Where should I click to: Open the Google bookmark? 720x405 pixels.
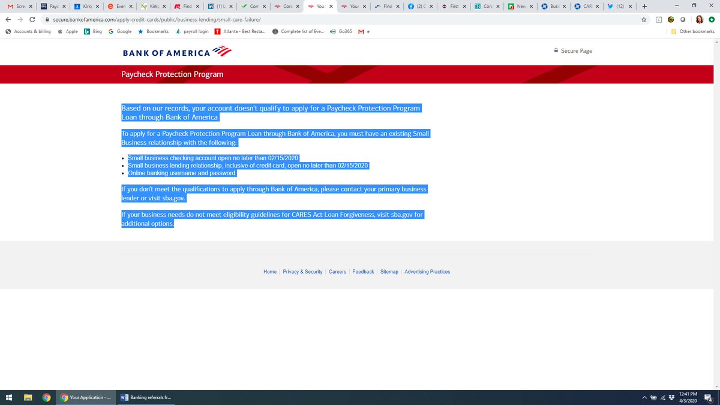tap(120, 31)
